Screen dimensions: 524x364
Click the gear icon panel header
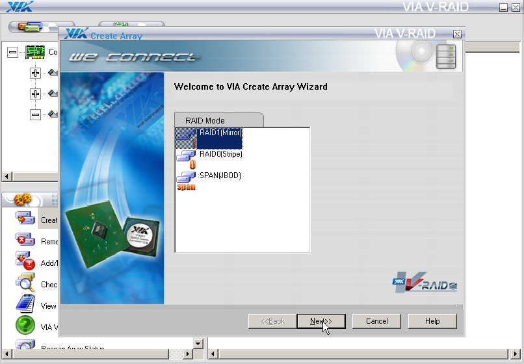23,200
